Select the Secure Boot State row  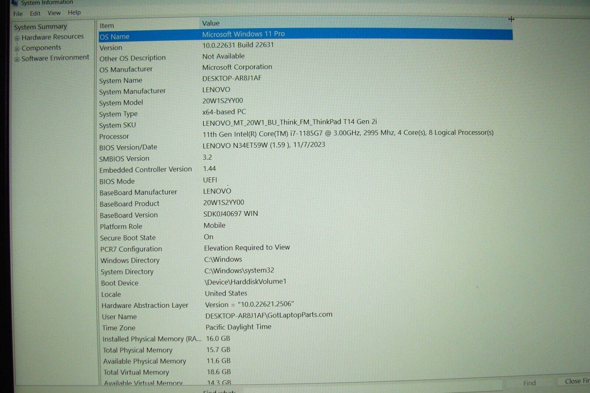[x=128, y=238]
